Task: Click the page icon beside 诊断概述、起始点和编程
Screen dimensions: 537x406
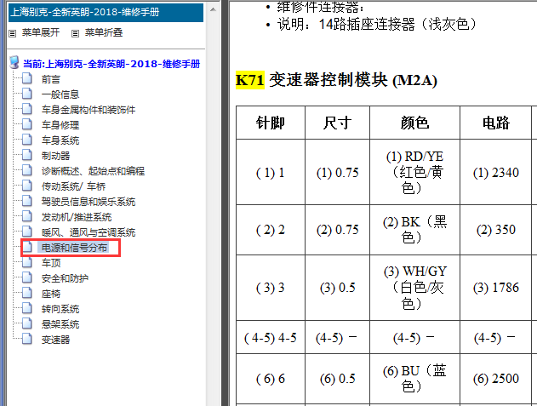Action: click(x=27, y=170)
